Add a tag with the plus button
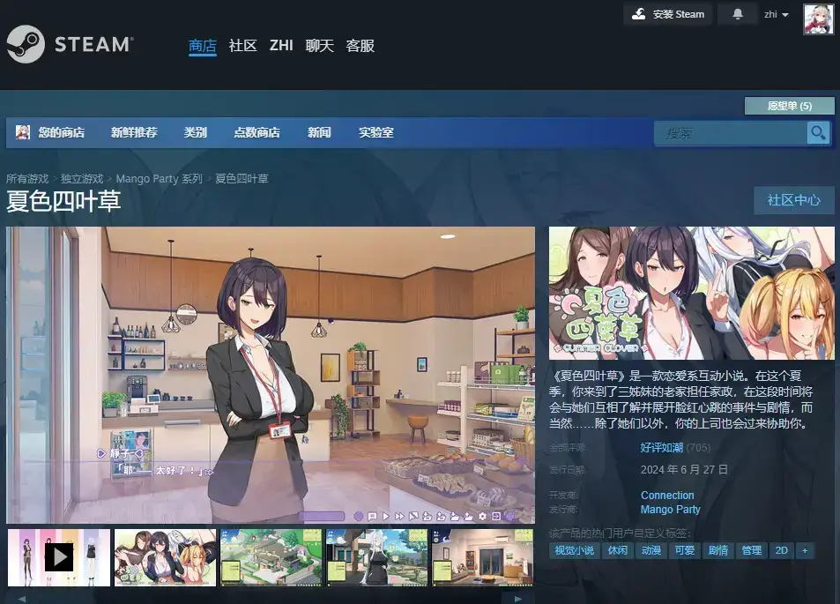Image resolution: width=840 pixels, height=604 pixels. [x=805, y=550]
